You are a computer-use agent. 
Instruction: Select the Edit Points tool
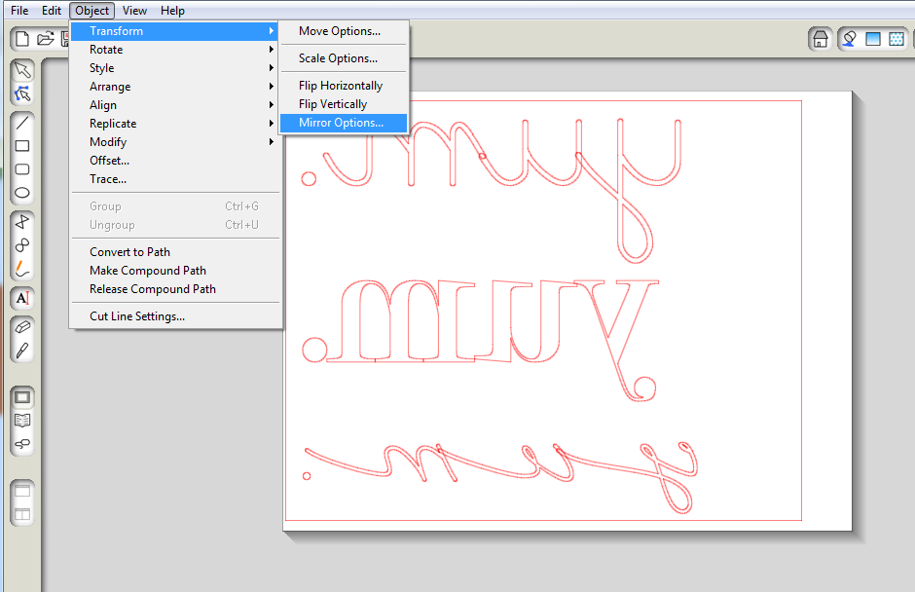coord(22,94)
